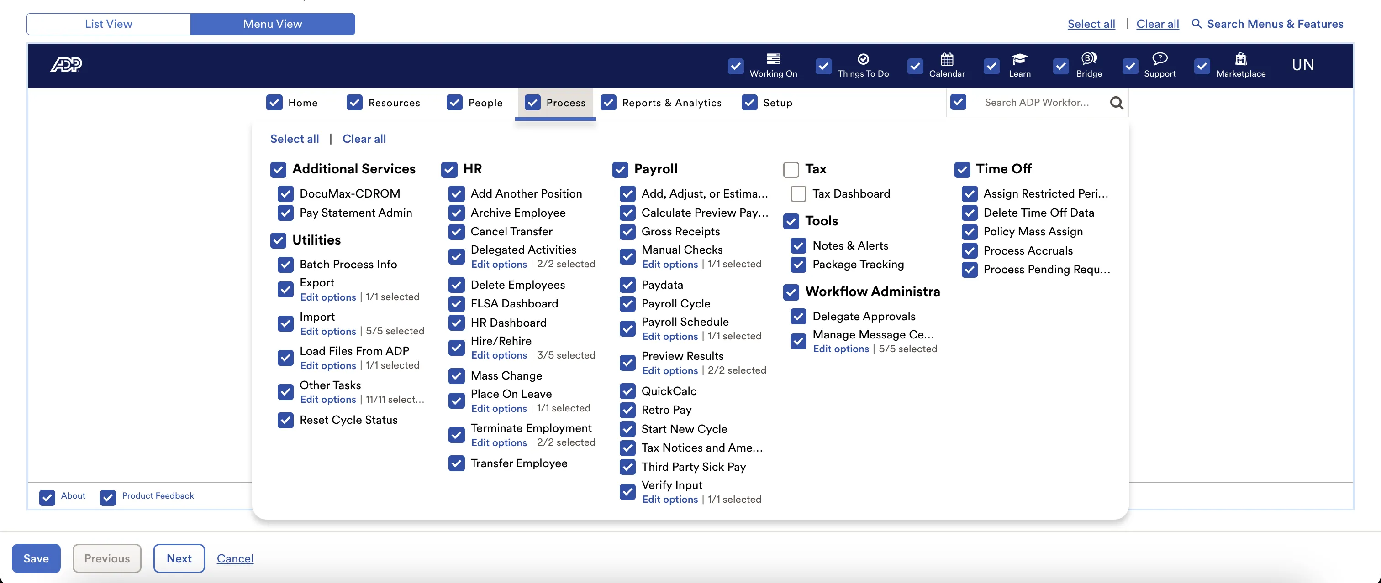The image size is (1381, 583).
Task: Open Edit options under Export
Action: tap(327, 297)
